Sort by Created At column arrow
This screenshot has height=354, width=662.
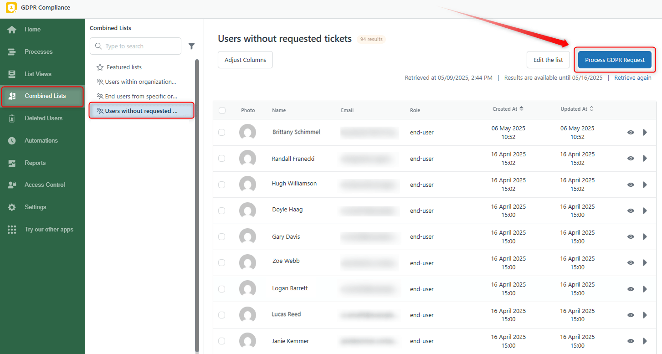[521, 109]
